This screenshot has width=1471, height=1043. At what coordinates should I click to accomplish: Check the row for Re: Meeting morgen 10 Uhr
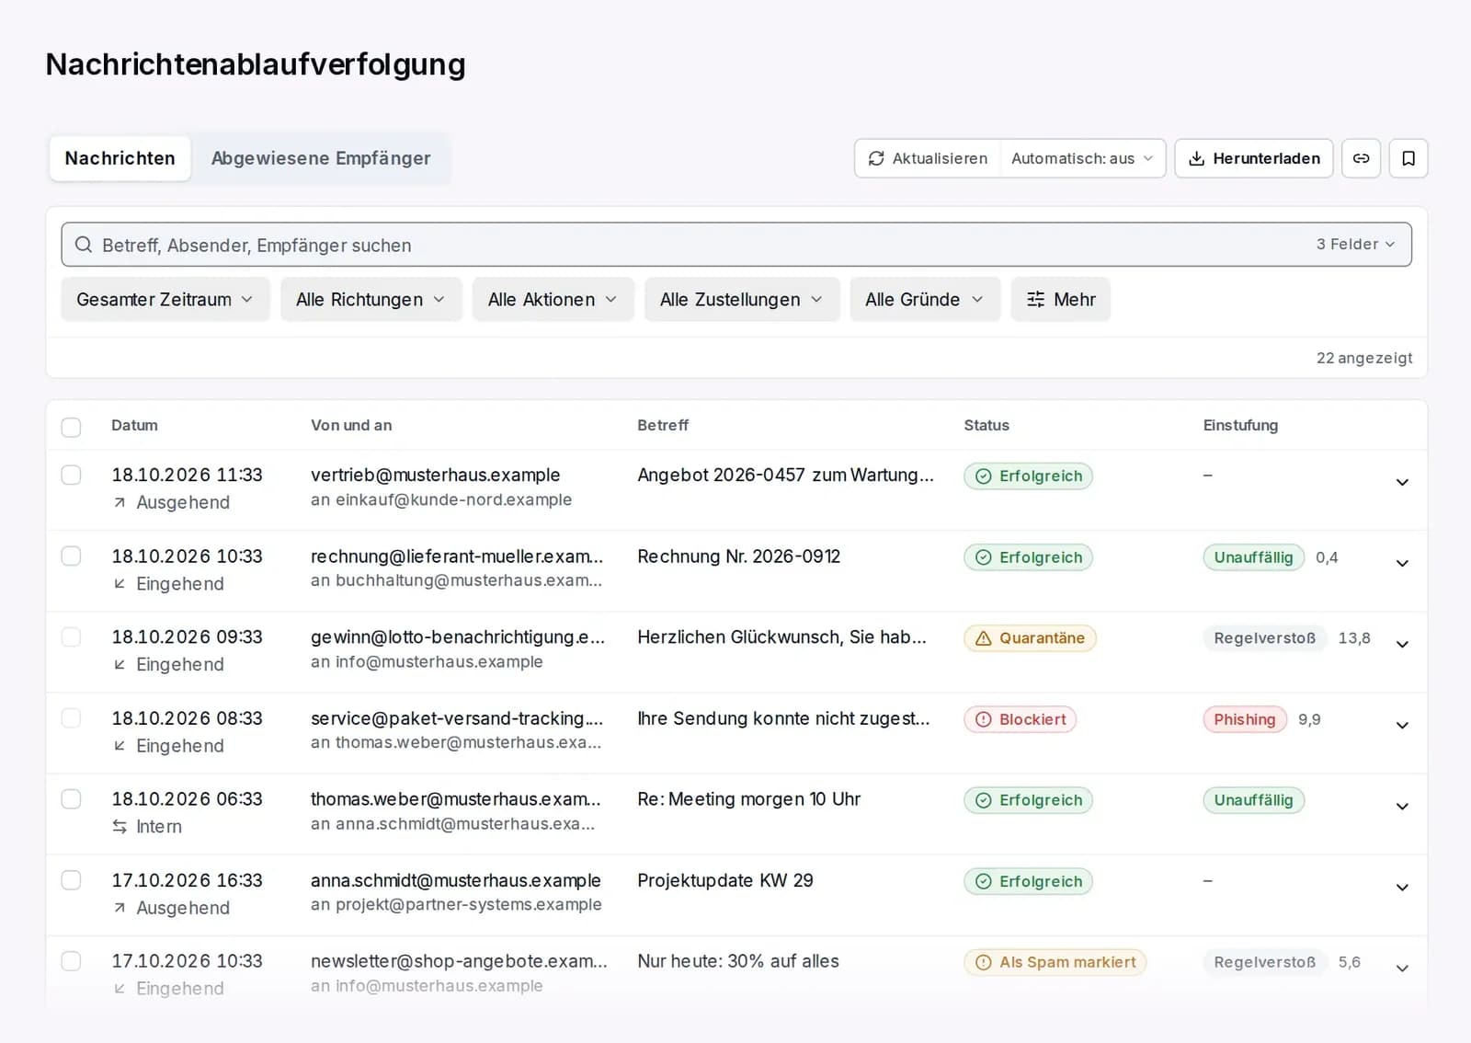(x=71, y=798)
